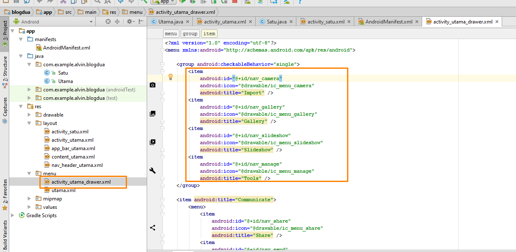Image resolution: width=516 pixels, height=252 pixels.
Task: Click the camera drawable gutter icon
Action: click(153, 85)
